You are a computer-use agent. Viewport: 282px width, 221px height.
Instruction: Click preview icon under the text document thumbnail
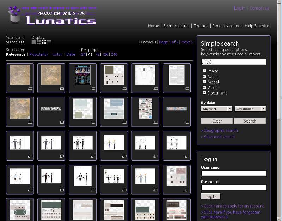tap(187, 89)
